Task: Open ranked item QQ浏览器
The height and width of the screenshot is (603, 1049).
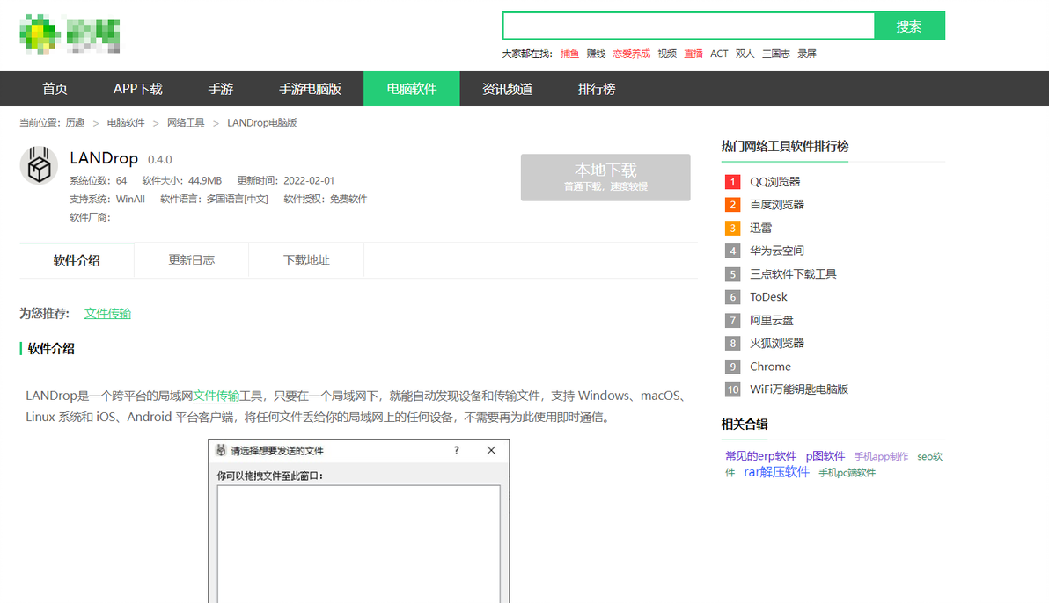Action: tap(774, 182)
